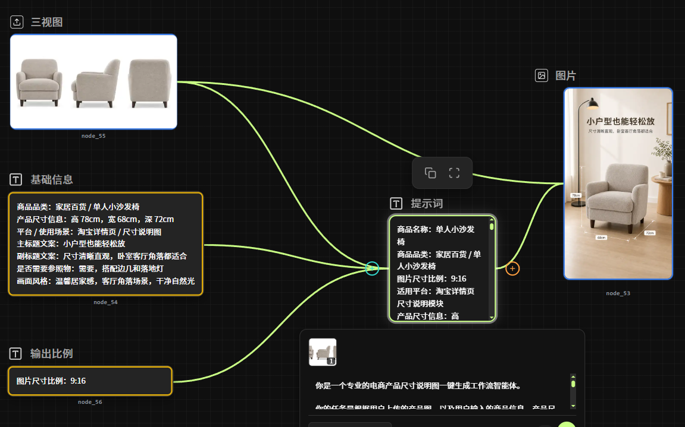
Task: Click the 提示词 prompt text box
Action: point(442,268)
